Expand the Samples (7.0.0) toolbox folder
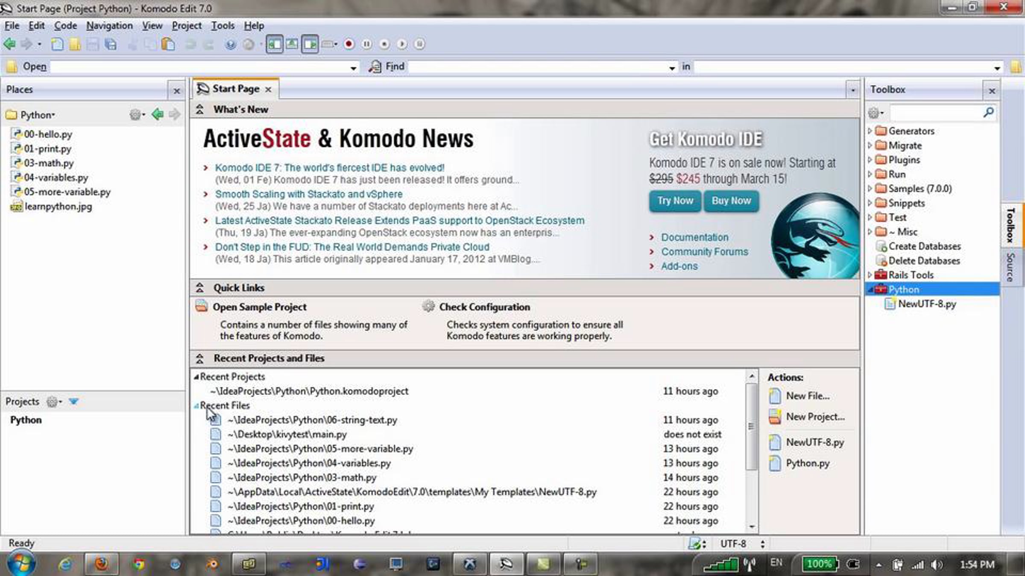 870,189
